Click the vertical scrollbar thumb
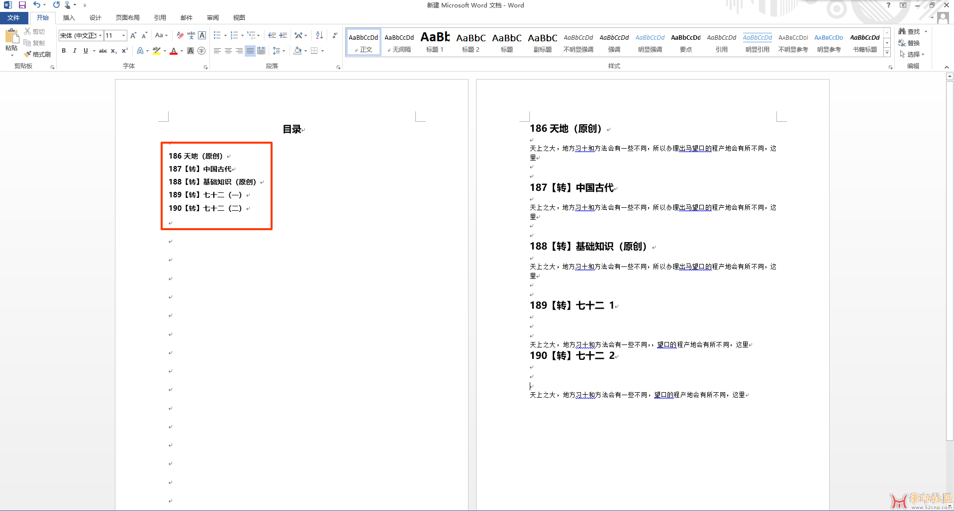The height and width of the screenshot is (511, 954). point(950,260)
